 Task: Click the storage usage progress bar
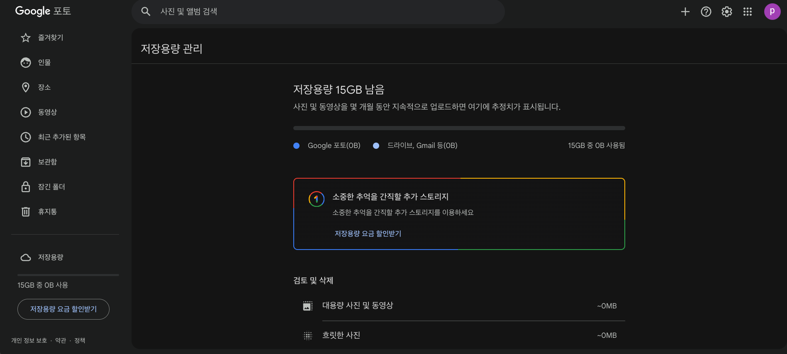click(458, 128)
